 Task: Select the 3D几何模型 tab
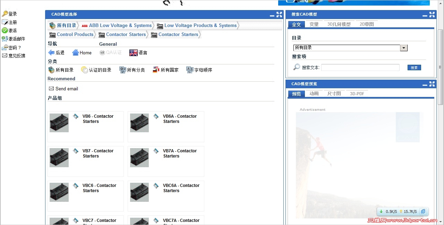(x=339, y=24)
